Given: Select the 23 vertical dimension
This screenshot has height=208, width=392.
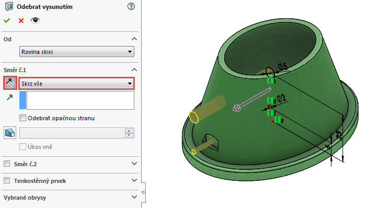Looking at the screenshot, I should coord(339,135).
